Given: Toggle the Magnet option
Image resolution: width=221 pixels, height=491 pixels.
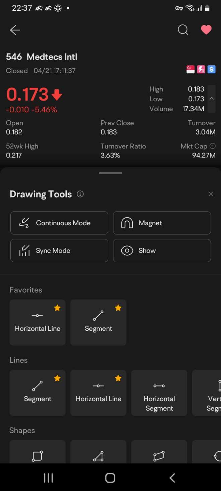Looking at the screenshot, I should pos(162,223).
